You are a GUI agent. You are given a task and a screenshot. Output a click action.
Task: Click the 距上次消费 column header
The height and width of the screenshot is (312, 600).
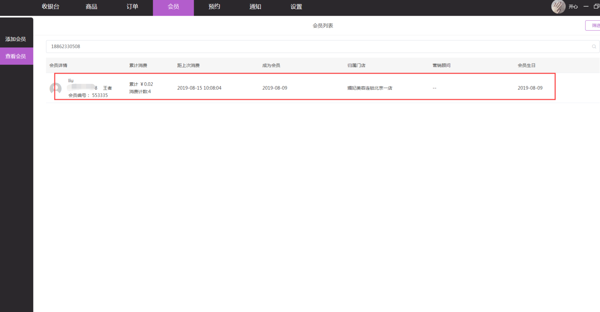(188, 65)
